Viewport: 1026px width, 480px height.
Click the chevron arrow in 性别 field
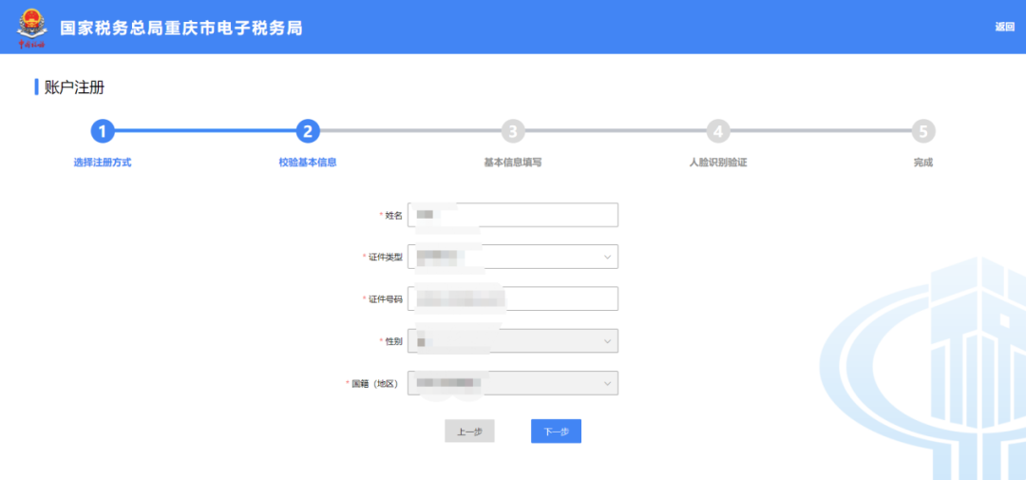coord(607,341)
